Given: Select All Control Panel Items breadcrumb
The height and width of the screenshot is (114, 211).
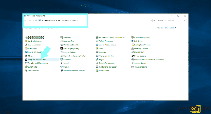Looking at the screenshot, I should [67, 21].
